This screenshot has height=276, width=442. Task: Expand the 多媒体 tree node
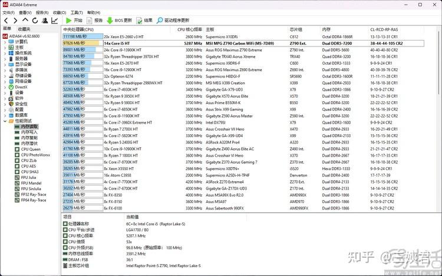5,70
